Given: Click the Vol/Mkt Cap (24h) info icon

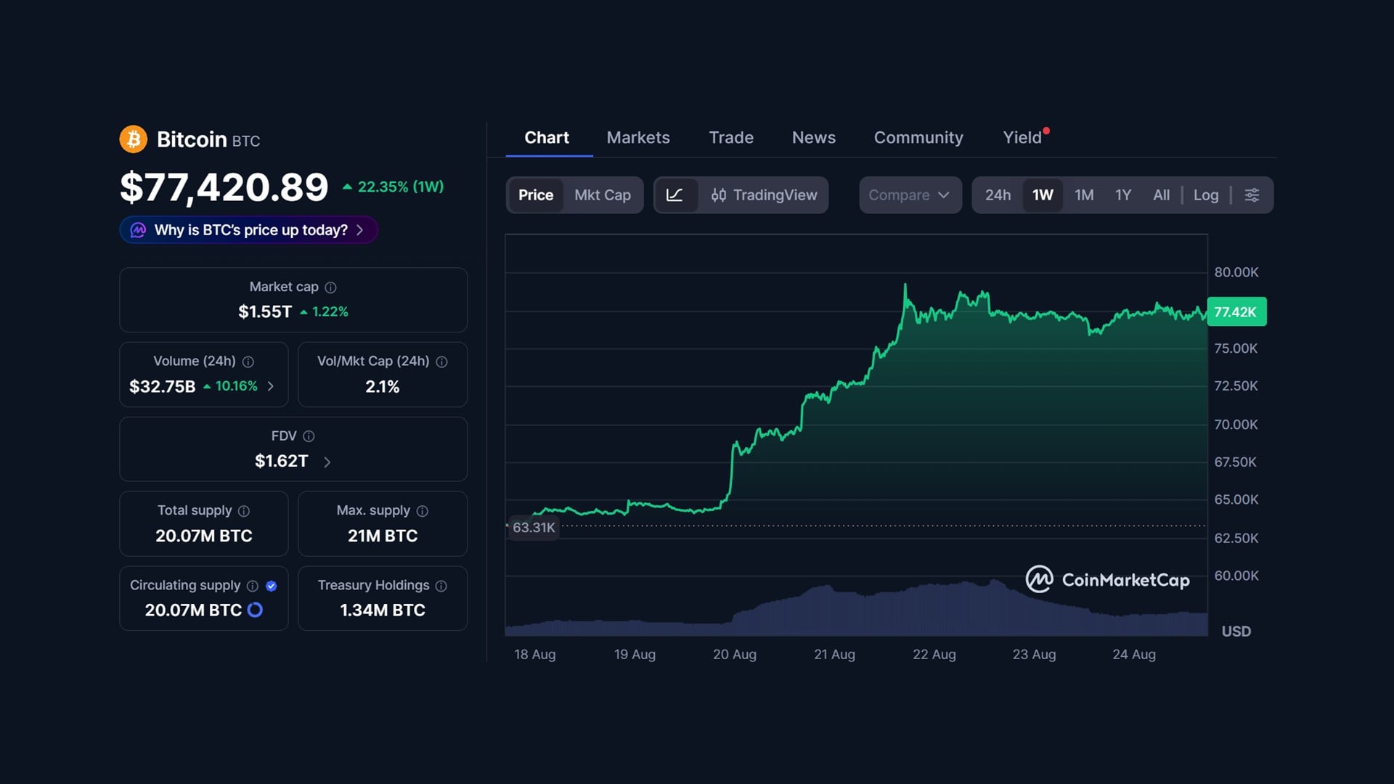Looking at the screenshot, I should click(441, 362).
